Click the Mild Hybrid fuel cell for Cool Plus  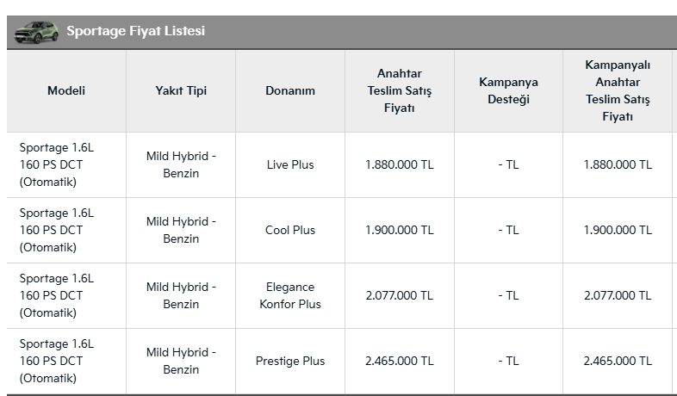[x=181, y=230]
